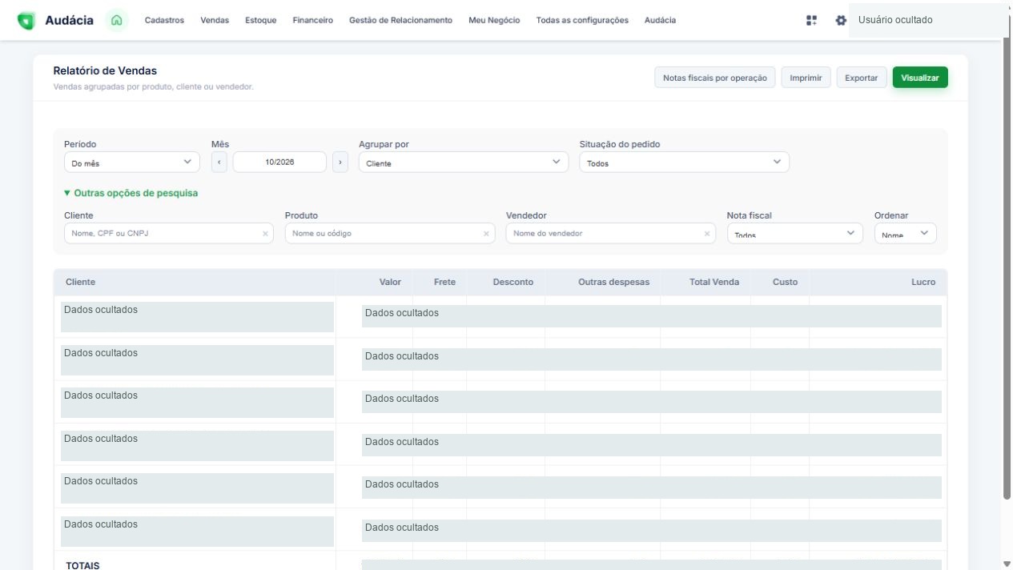Open Gestão de Relacionamento menu

[400, 20]
